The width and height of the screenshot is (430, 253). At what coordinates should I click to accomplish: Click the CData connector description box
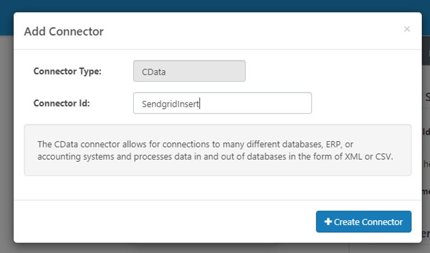click(217, 150)
